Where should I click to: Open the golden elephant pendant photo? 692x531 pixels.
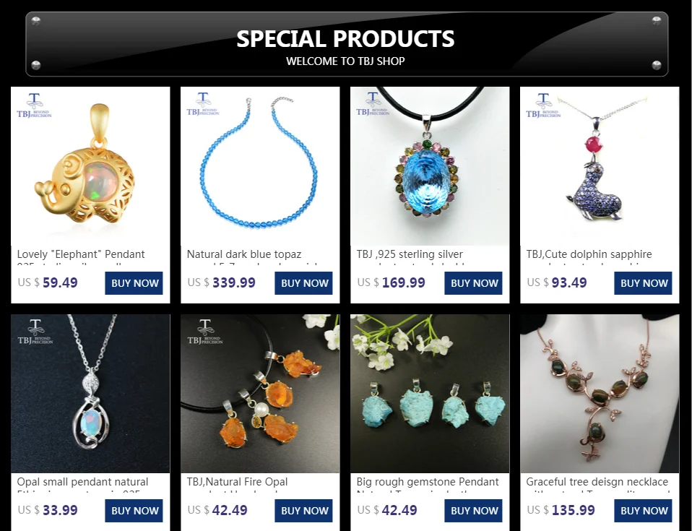point(90,166)
